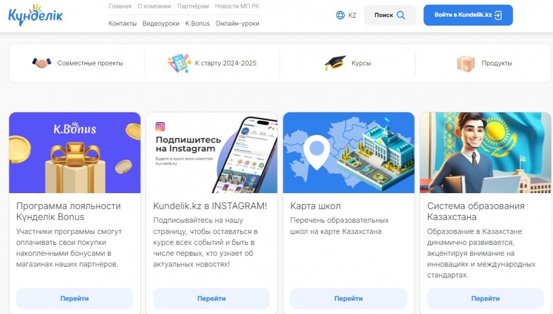
Task: Open the globe language selector KZ
Action: [346, 15]
